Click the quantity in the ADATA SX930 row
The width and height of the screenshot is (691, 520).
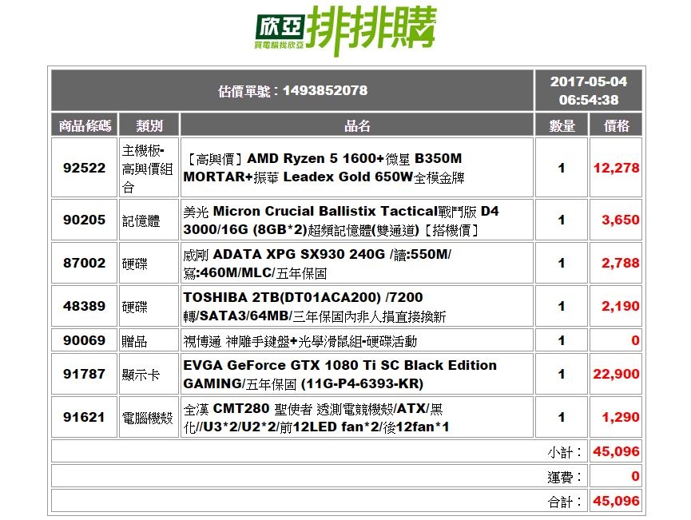coord(562,263)
